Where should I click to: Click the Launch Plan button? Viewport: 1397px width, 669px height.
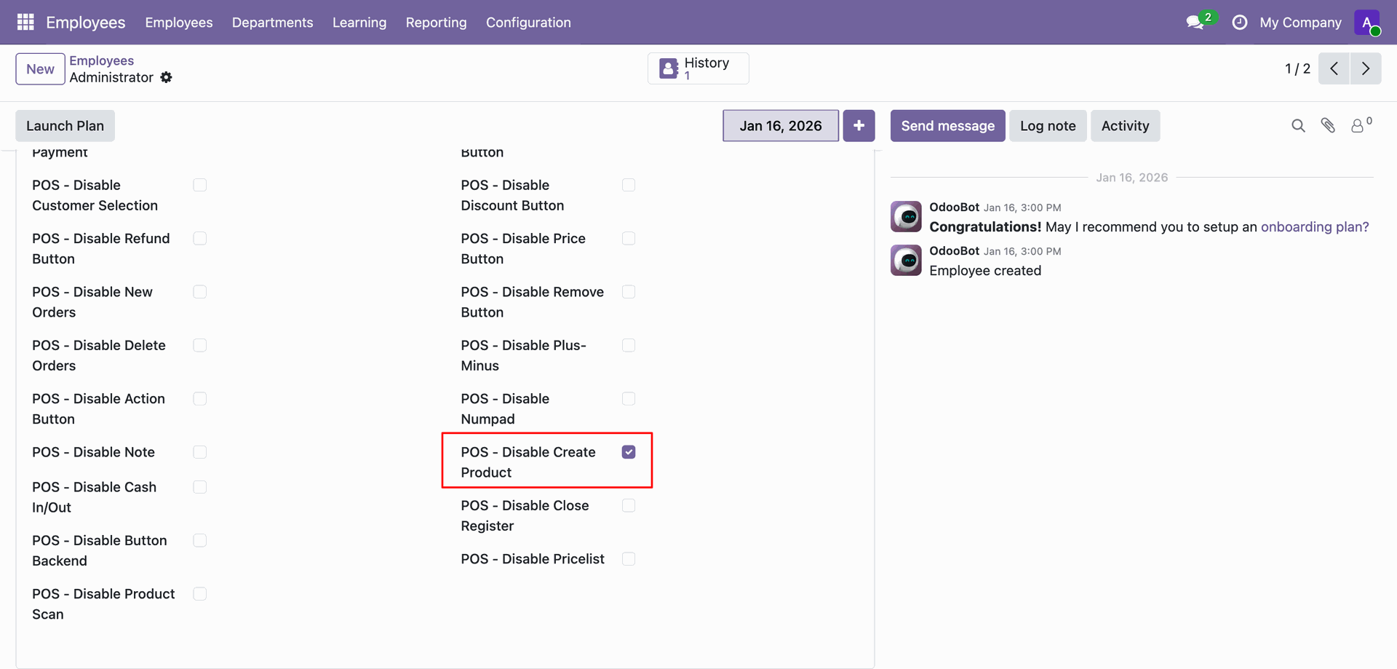click(65, 126)
